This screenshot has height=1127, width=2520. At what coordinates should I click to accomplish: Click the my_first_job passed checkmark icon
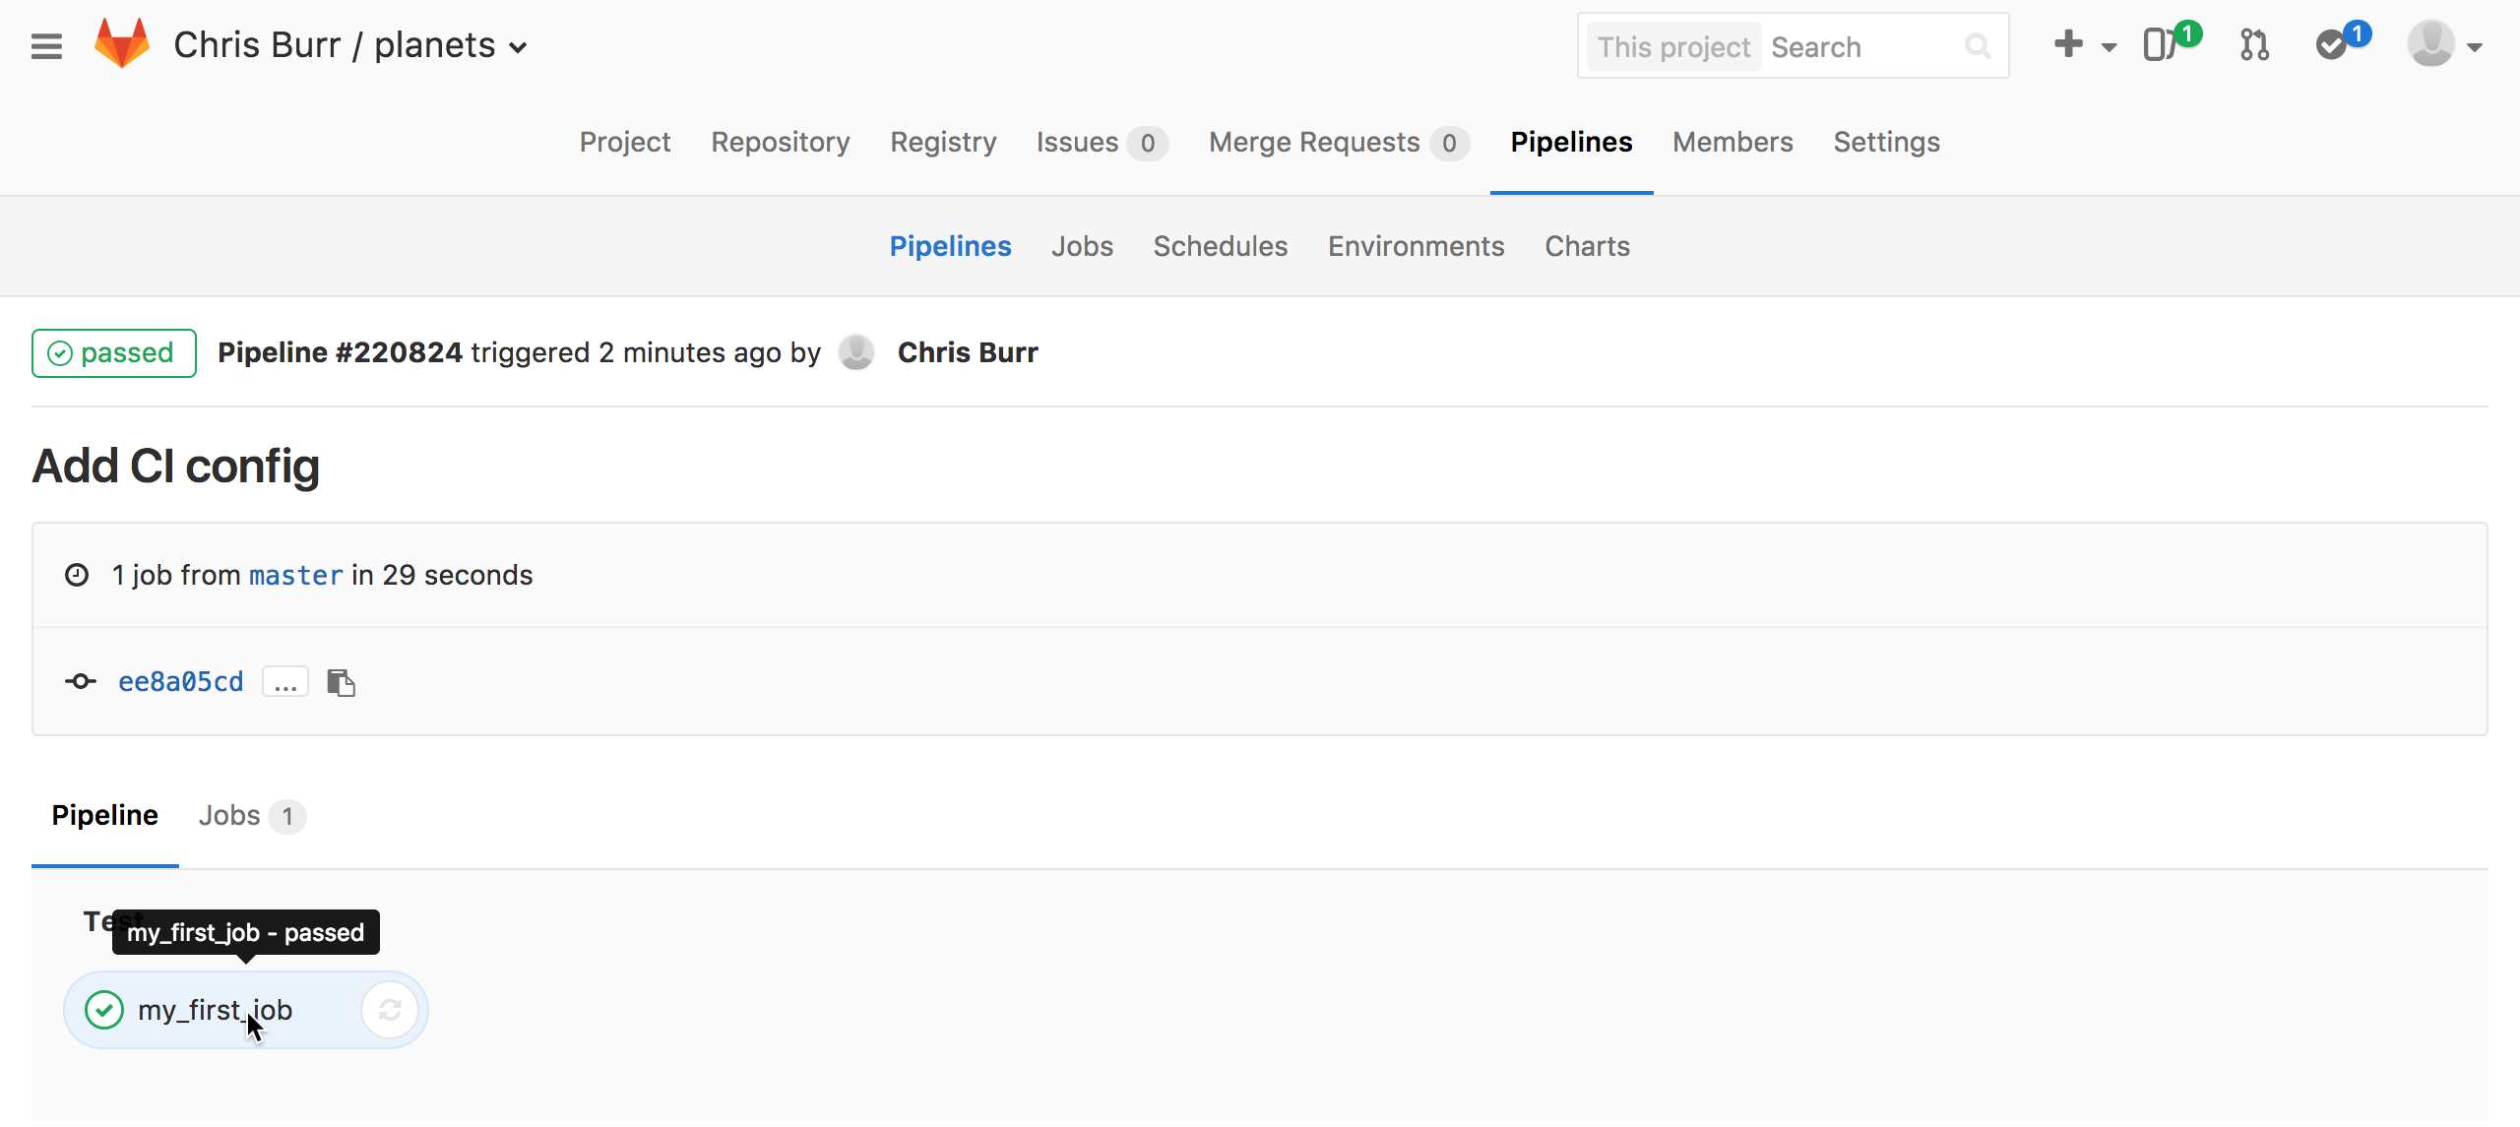point(104,1010)
